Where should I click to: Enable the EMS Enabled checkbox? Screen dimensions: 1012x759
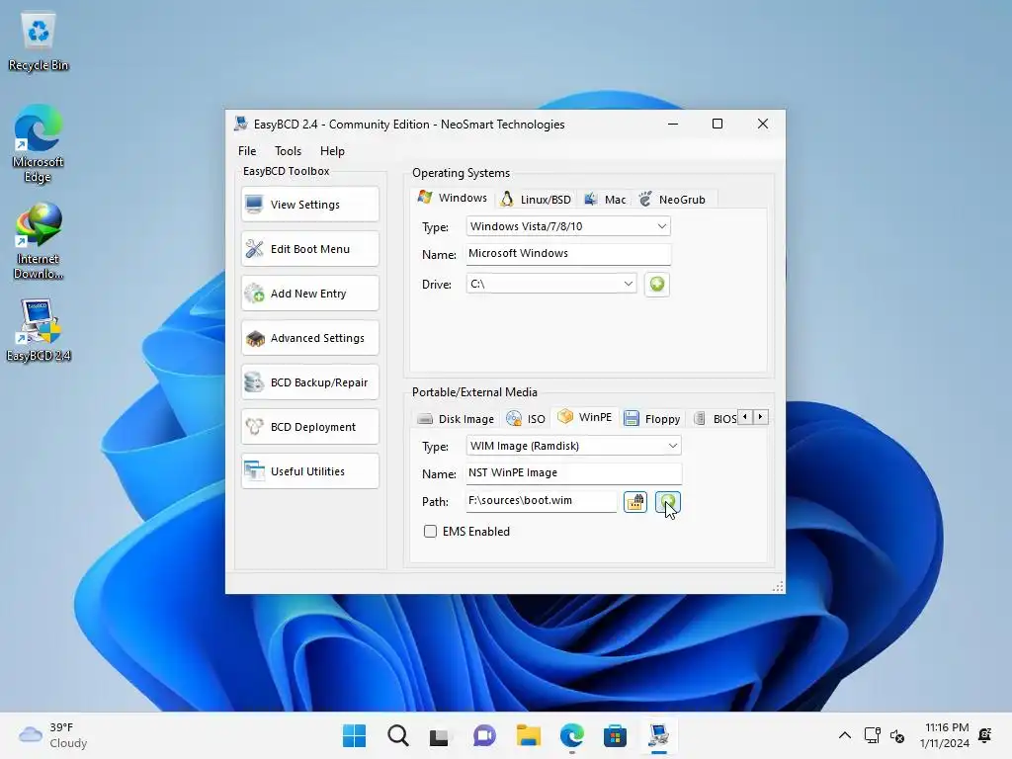tap(431, 531)
